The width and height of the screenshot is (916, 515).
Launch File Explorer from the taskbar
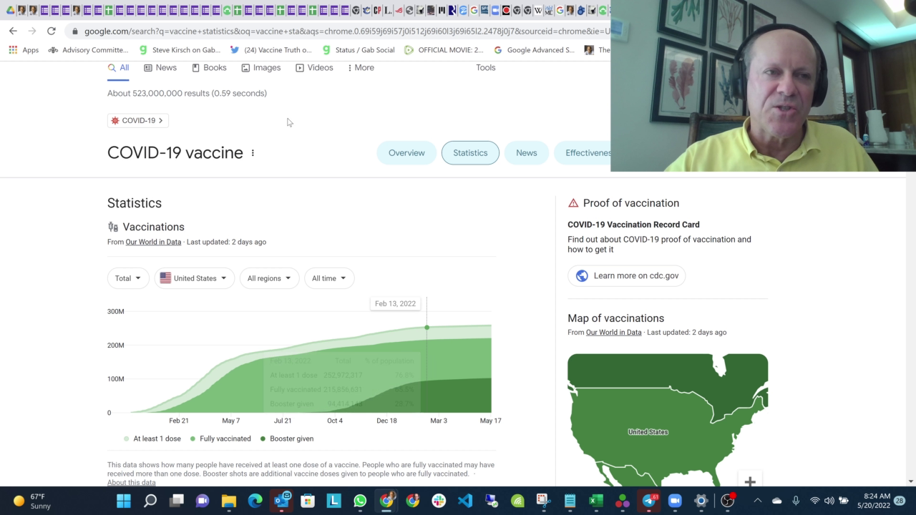229,501
